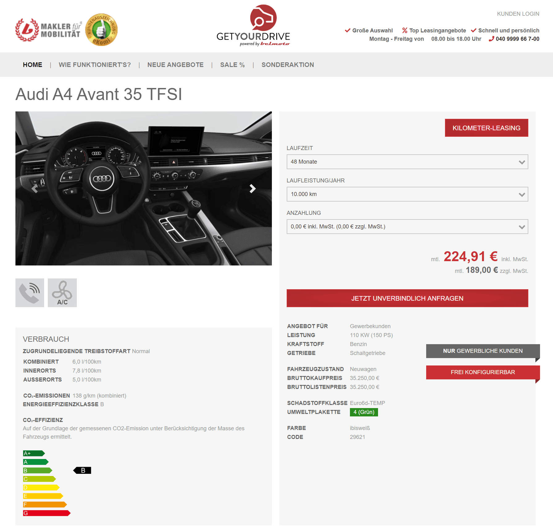Image resolution: width=553 pixels, height=530 pixels.
Task: Click the Gewerbekunden value
Action: pos(370,326)
